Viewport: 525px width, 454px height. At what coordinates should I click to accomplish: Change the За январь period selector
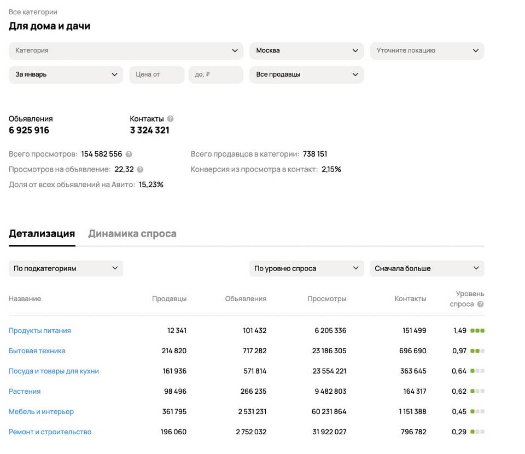[66, 74]
